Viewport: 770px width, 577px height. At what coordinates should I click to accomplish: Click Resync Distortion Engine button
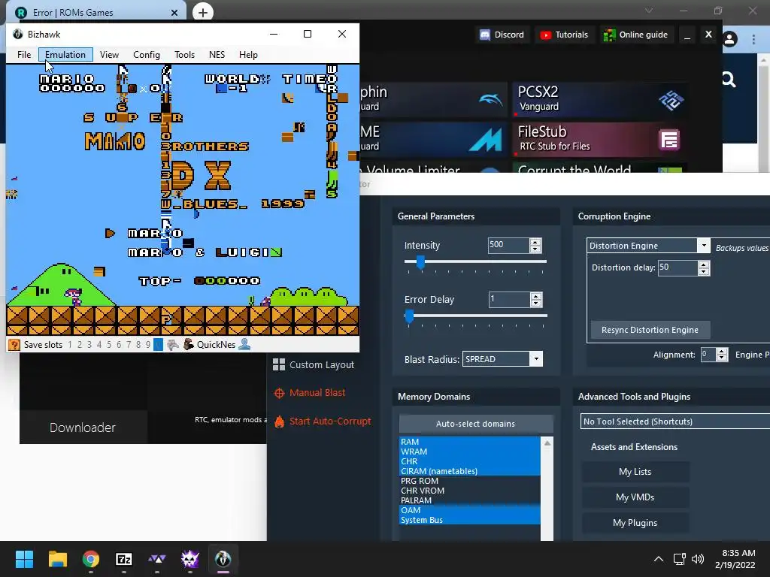650,330
